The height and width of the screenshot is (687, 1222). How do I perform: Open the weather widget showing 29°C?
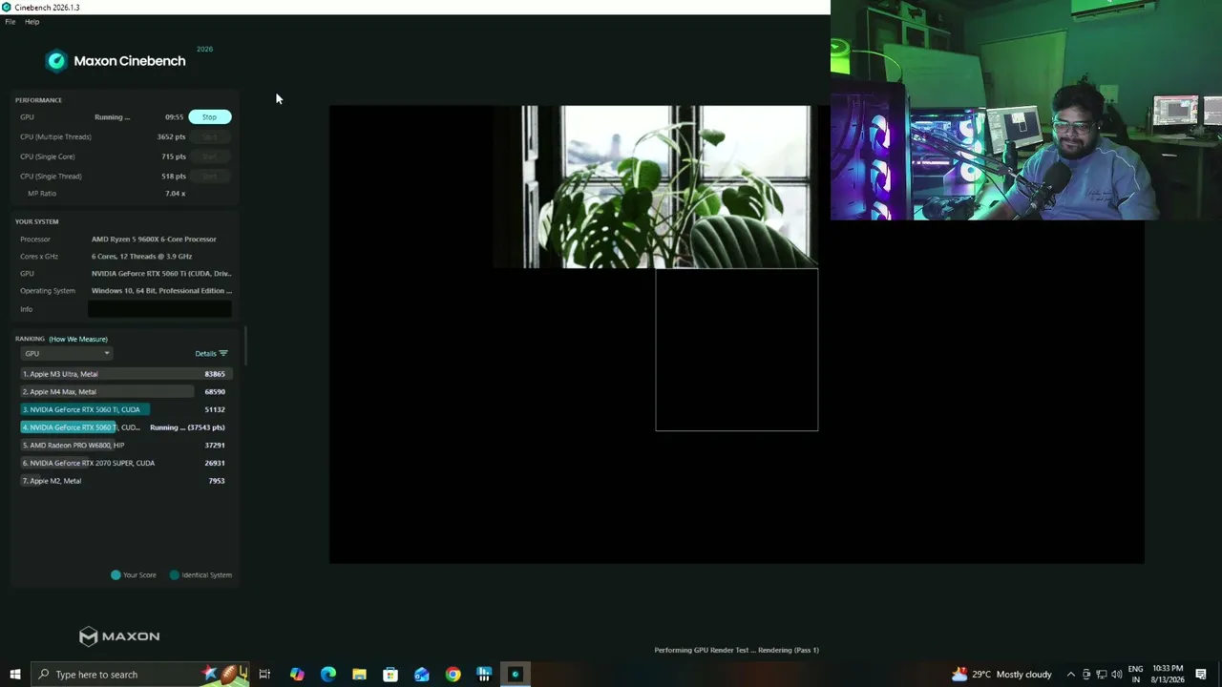tap(1001, 675)
